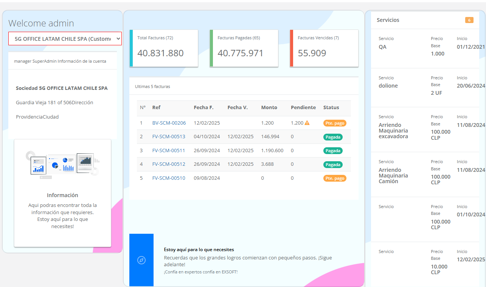
Task: Open invoice FV-SCM-00511
Action: 169,151
